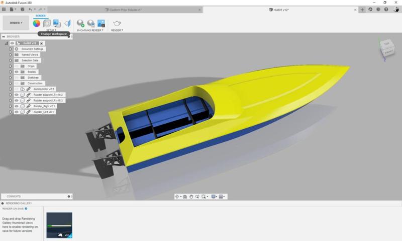Switch to Custom Prop Blade v1 tab
The height and width of the screenshot is (241, 402).
point(125,10)
